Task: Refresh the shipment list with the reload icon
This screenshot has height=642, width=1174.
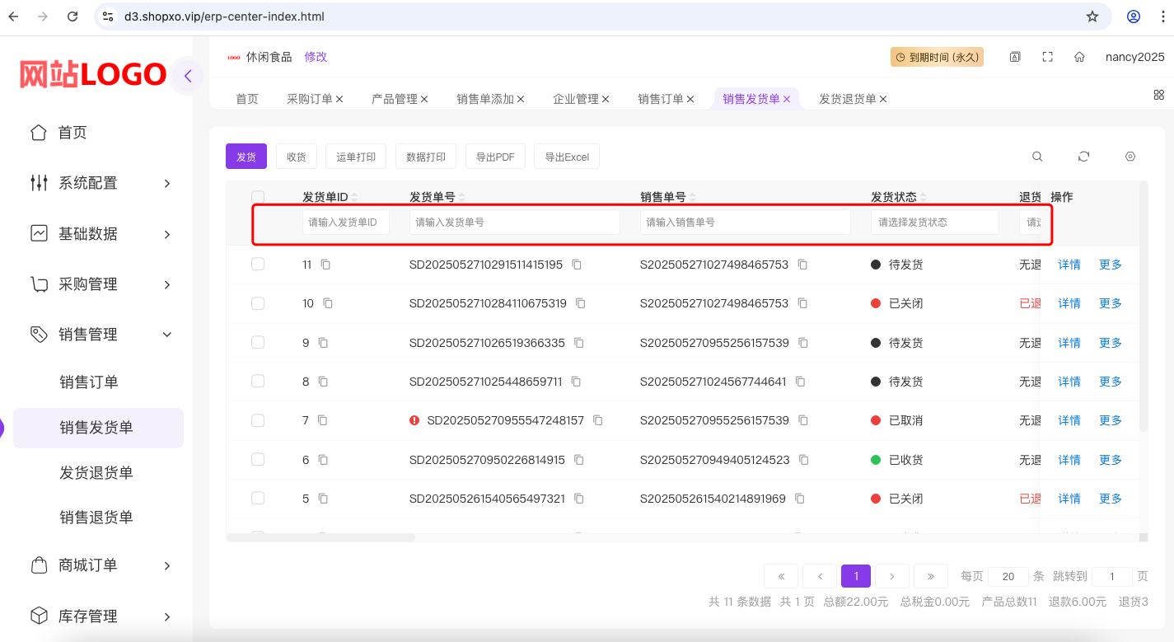Action: tap(1083, 157)
